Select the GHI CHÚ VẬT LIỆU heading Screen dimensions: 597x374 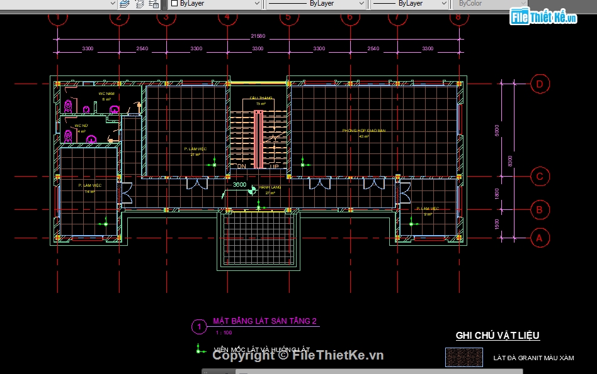497,335
